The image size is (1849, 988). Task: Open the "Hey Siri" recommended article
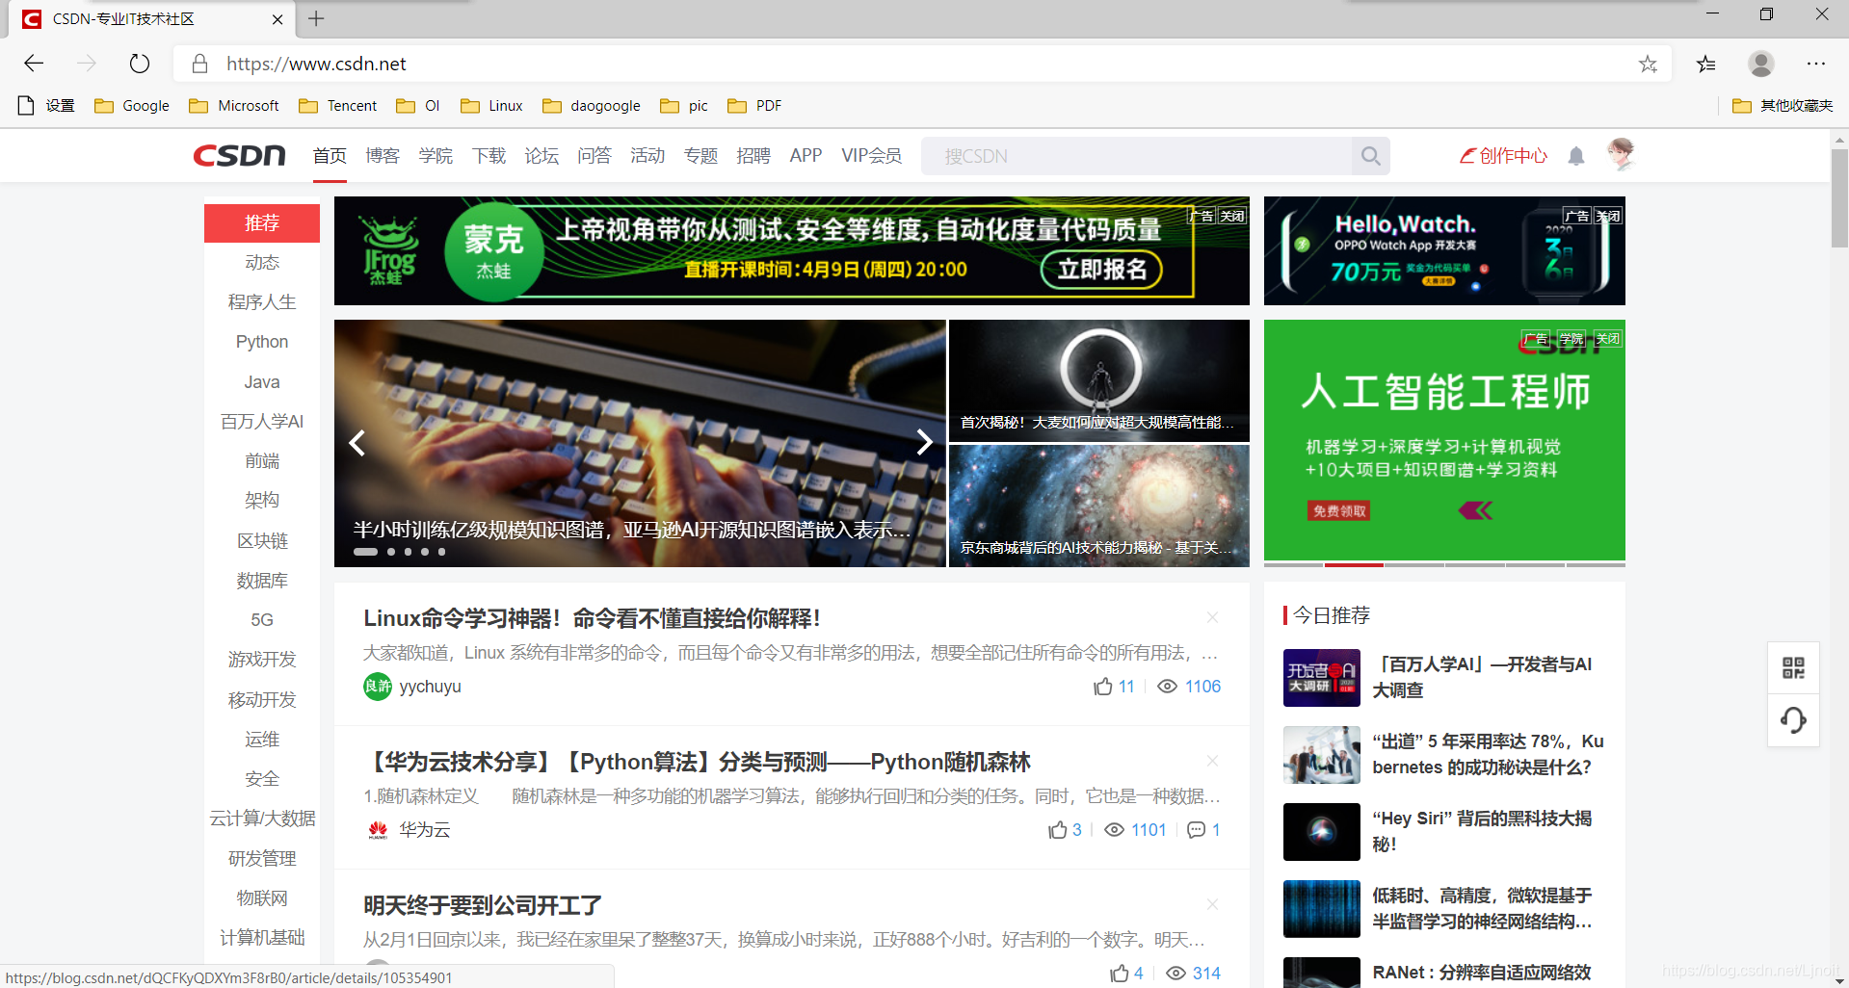[1482, 831]
